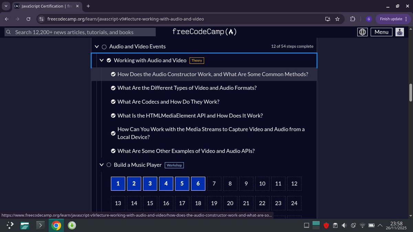This screenshot has width=413, height=232.
Task: Click the Chrome taskbar icon
Action: [x=56, y=225]
